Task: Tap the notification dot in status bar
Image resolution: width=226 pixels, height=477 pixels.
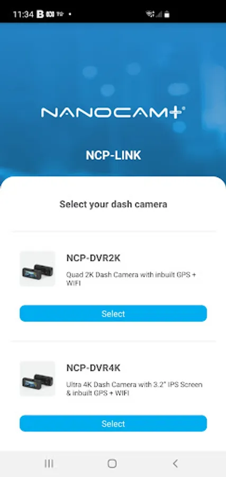Action: point(70,14)
